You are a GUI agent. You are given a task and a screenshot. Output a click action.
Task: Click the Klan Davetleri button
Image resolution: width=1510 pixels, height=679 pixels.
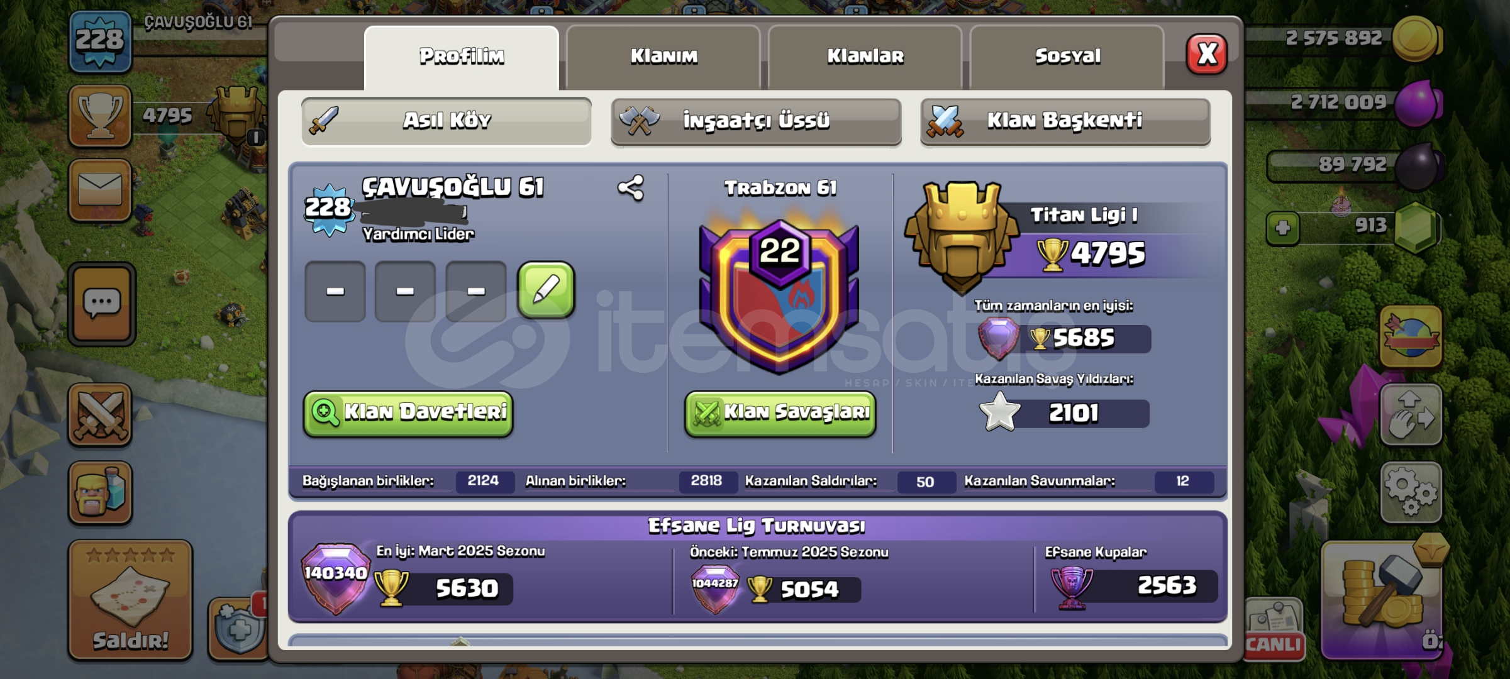(408, 413)
